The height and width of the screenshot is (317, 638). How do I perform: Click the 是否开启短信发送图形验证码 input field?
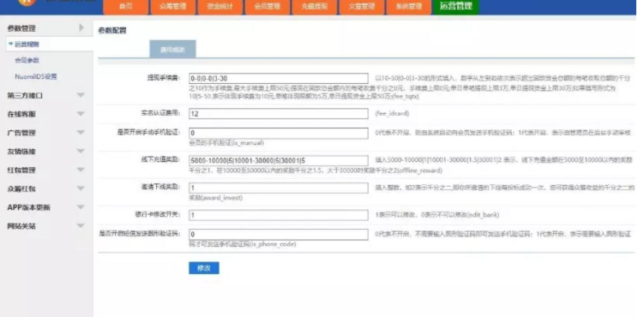point(279,235)
